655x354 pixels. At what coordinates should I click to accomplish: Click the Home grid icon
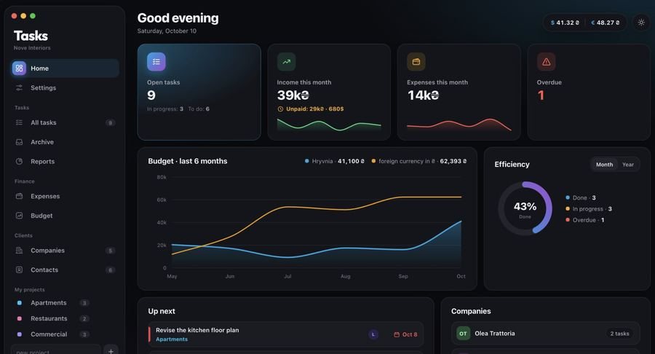click(x=19, y=68)
